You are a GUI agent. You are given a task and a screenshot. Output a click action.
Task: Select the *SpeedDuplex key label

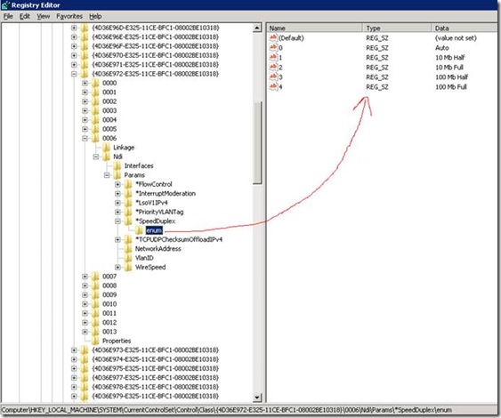coord(156,221)
